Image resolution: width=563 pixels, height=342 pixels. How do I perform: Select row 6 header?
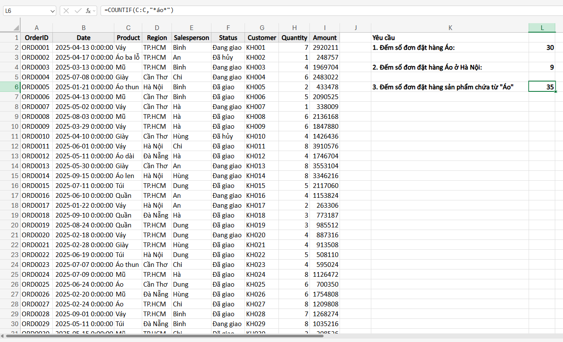[10, 87]
